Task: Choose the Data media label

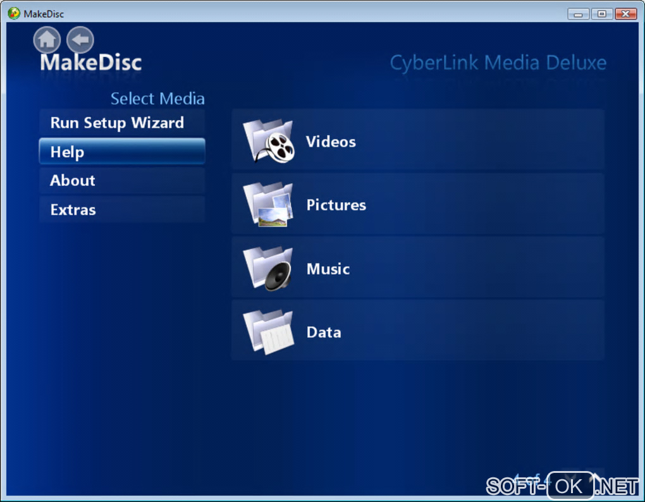Action: 324,332
